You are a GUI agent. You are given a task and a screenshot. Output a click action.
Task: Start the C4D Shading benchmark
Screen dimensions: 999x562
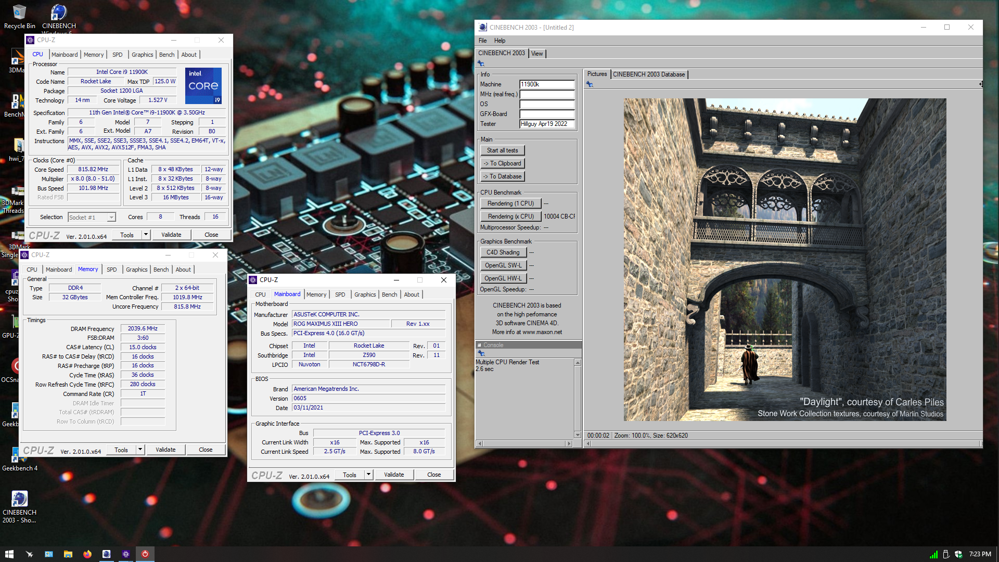(503, 252)
